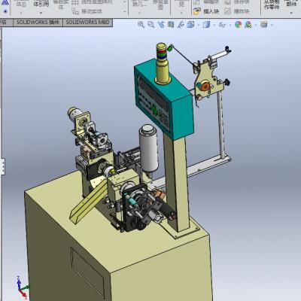
Task: Switch to the SOLIDWORKS MBD tab
Action: point(88,23)
